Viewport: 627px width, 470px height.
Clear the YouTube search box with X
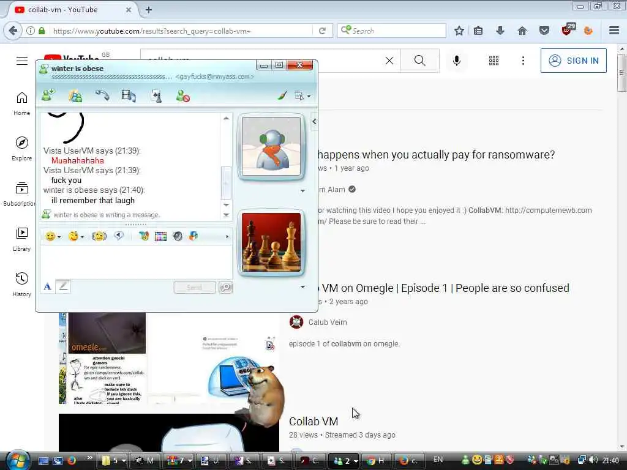389,61
